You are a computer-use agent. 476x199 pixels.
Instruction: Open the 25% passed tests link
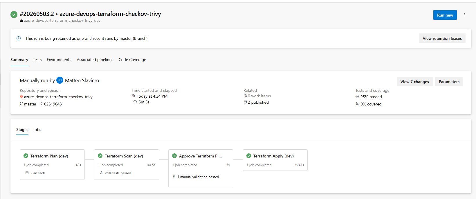(x=371, y=97)
